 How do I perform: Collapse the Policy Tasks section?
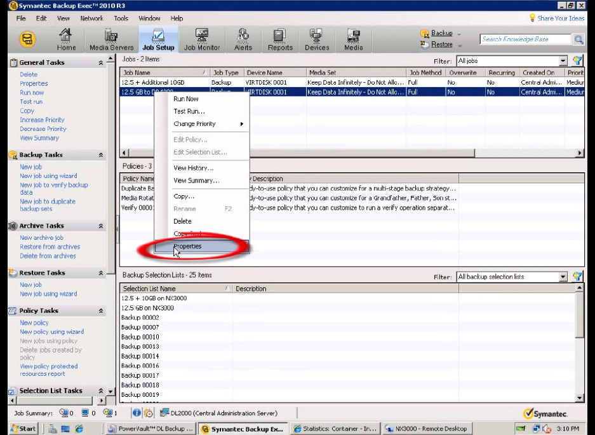[x=101, y=311]
